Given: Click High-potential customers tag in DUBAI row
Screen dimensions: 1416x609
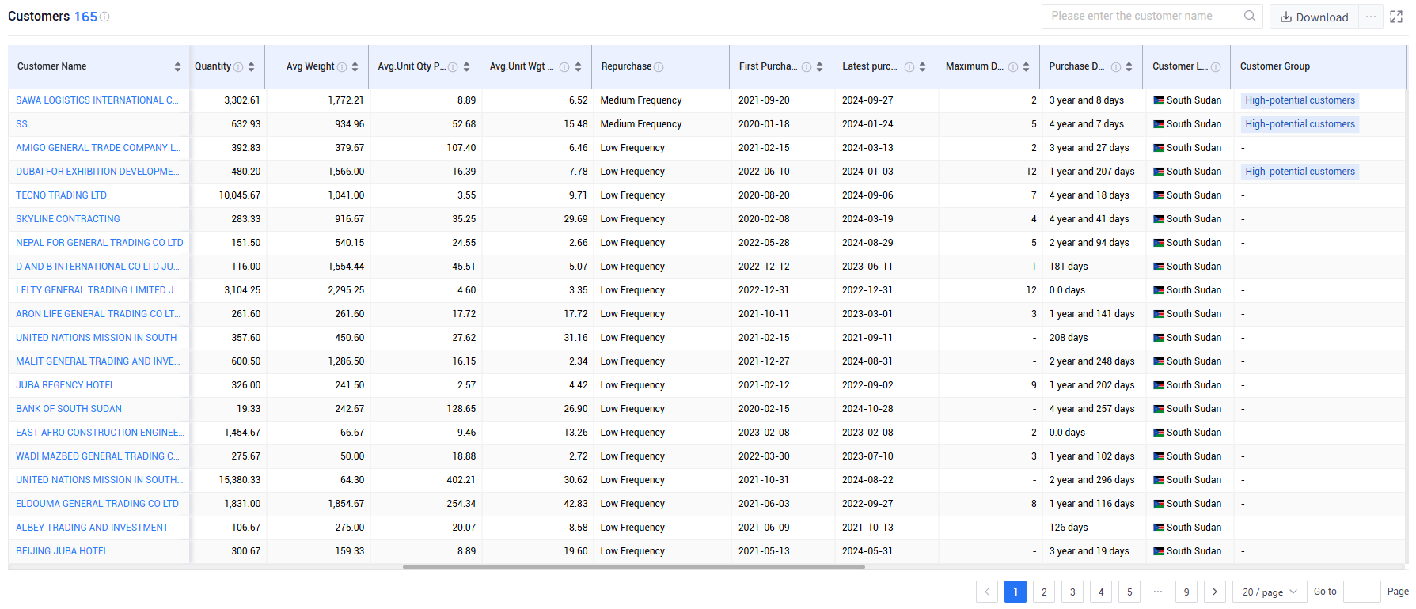Looking at the screenshot, I should [x=1300, y=172].
